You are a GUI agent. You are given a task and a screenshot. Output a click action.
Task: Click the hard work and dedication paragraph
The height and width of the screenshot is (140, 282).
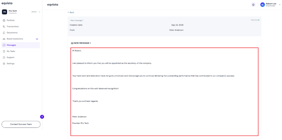[x=153, y=76]
